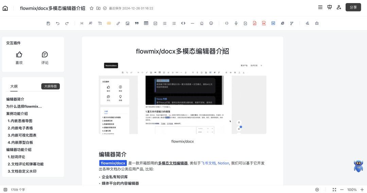The width and height of the screenshot is (367, 193).
Task: Click the Internet Explorer web page icon
Action: pos(282,23)
